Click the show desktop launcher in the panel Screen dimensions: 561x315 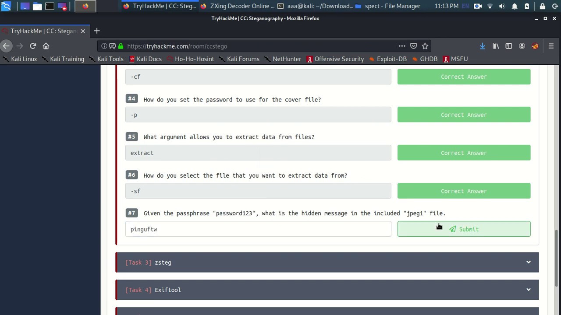tap(25, 6)
